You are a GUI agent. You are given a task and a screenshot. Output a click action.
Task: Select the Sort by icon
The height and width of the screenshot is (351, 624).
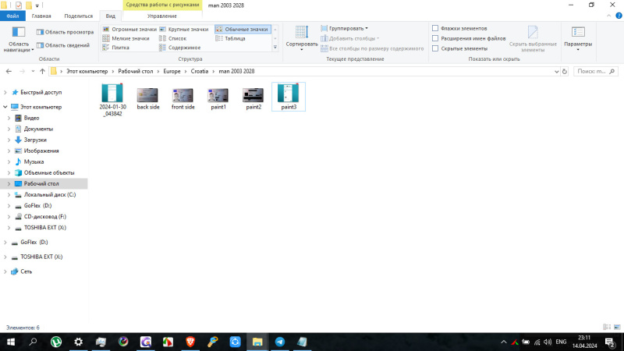[301, 33]
